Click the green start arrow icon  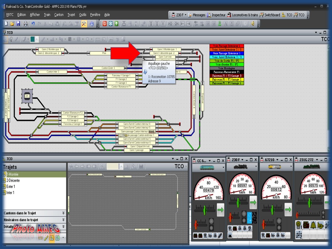click(117, 24)
